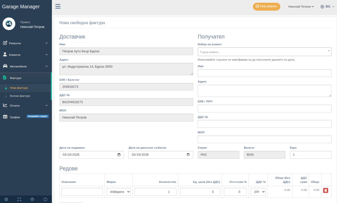The image size is (337, 203).
Task: Click the Описание field in the row
Action: coord(82,192)
